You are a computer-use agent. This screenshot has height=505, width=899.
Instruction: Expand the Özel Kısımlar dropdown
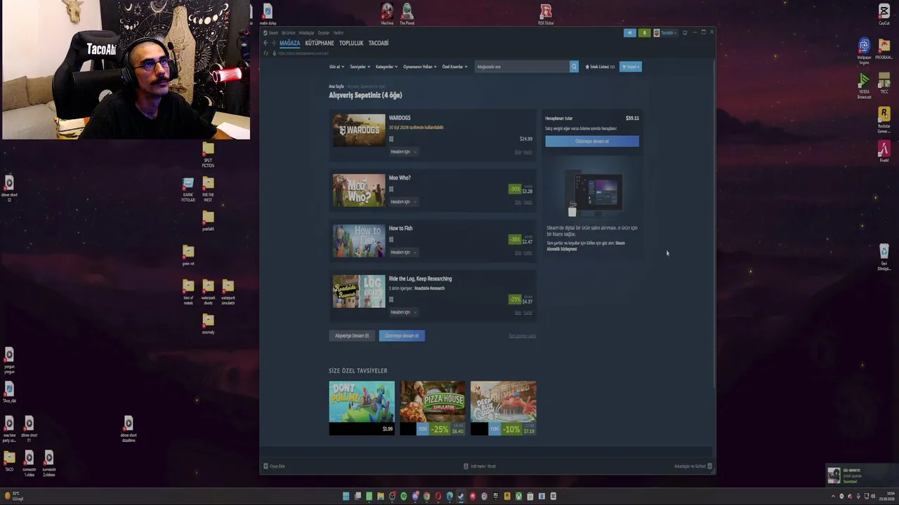click(454, 67)
